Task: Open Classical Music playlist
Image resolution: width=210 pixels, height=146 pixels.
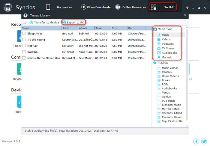Action: [171, 105]
